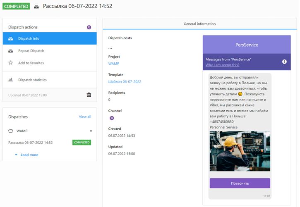Click the smiley emoji in message text

coord(240,94)
